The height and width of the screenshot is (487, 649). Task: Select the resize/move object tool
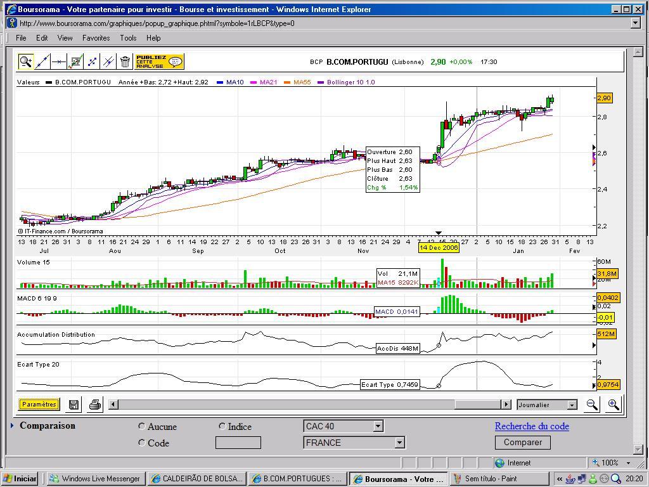pyautogui.click(x=92, y=62)
